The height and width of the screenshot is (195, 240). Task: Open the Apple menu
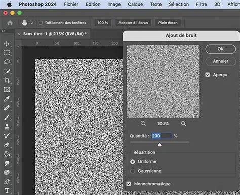click(10, 4)
